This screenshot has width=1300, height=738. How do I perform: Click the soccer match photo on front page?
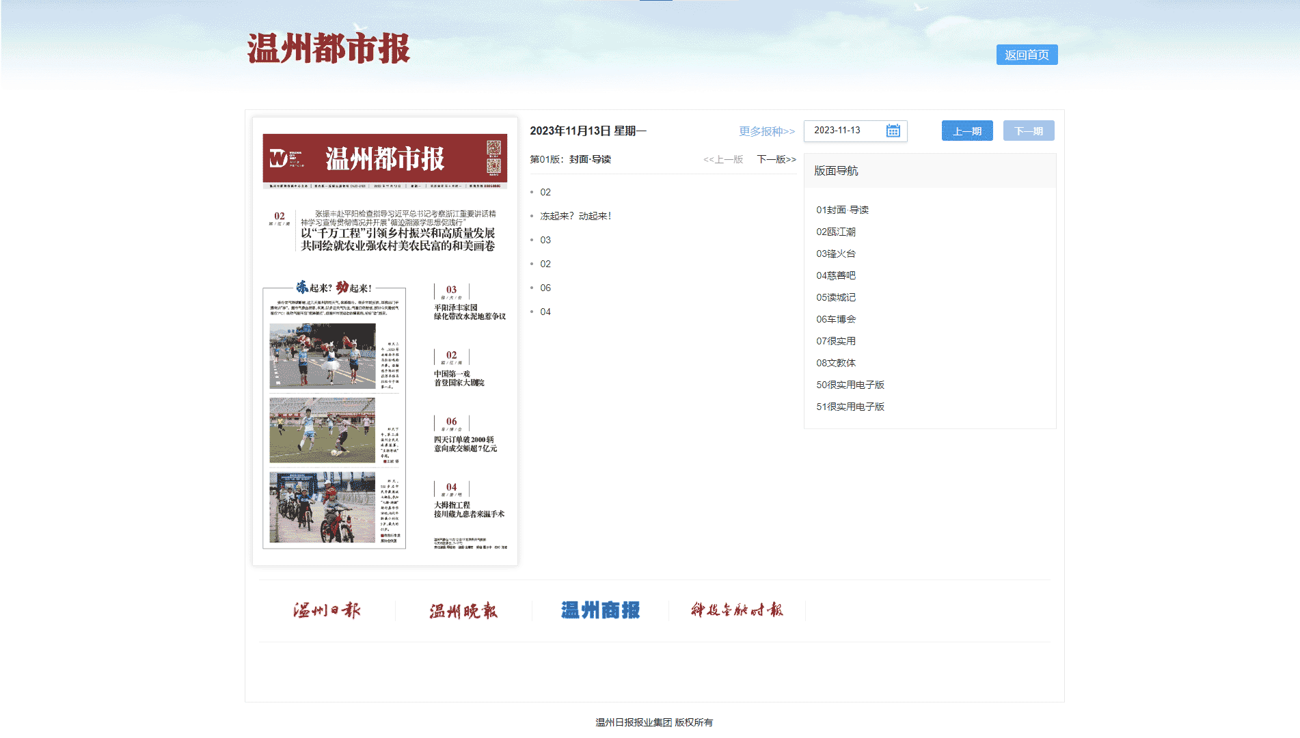(x=323, y=430)
